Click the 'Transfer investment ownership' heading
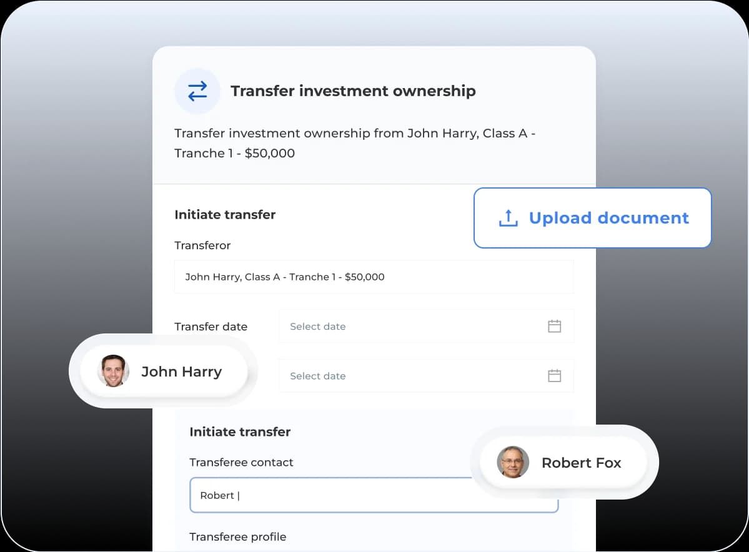 (353, 91)
